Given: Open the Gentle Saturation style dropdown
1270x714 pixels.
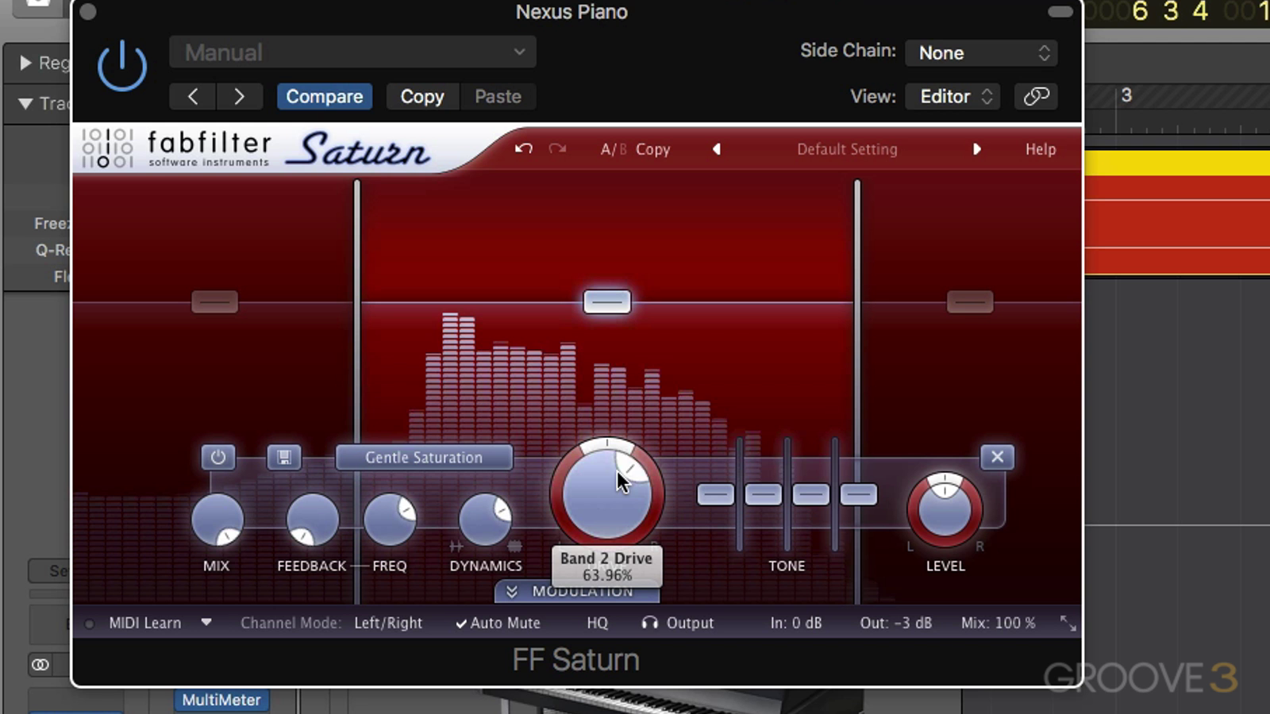Looking at the screenshot, I should (424, 458).
